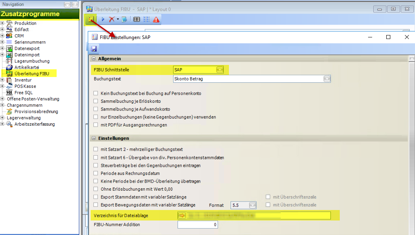This screenshot has height=235, width=415.
Task: Open Free SQL in navigation
Action: click(x=23, y=93)
